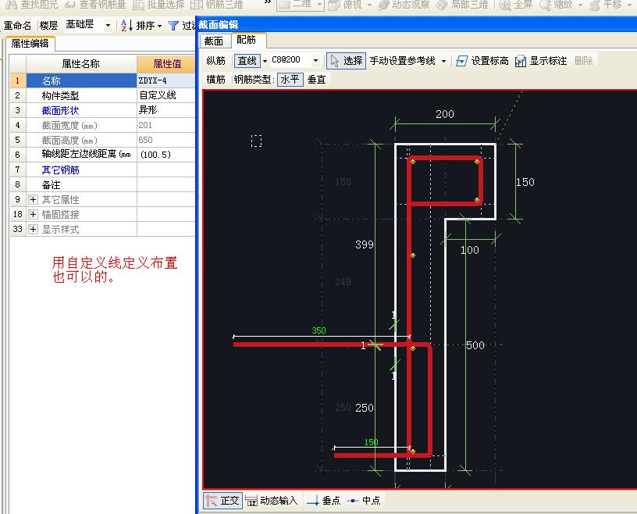Click the 截面高度 value 650
The height and width of the screenshot is (514, 637).
pos(166,140)
